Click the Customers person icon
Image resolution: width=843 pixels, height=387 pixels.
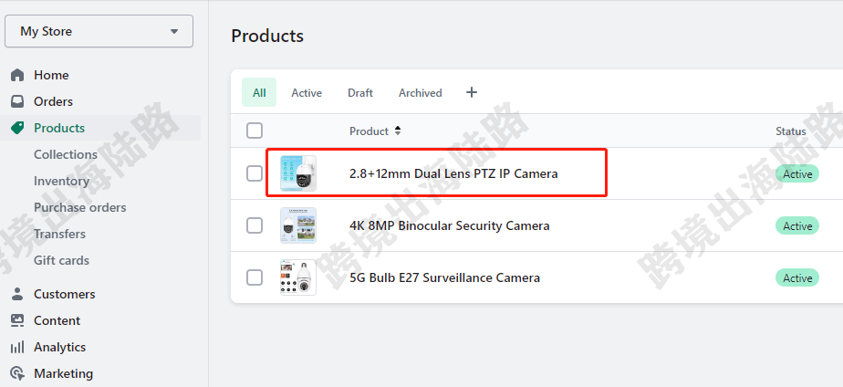[x=17, y=294]
